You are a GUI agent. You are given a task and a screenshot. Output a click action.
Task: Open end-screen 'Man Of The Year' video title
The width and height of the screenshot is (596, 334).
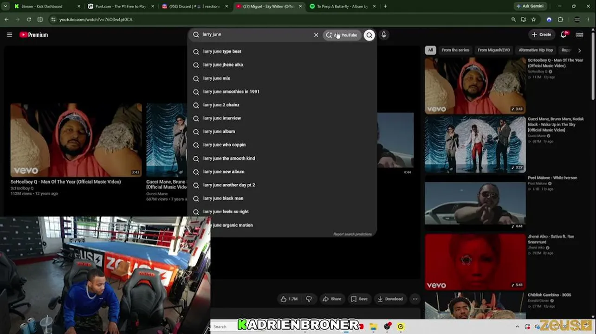coord(65,182)
